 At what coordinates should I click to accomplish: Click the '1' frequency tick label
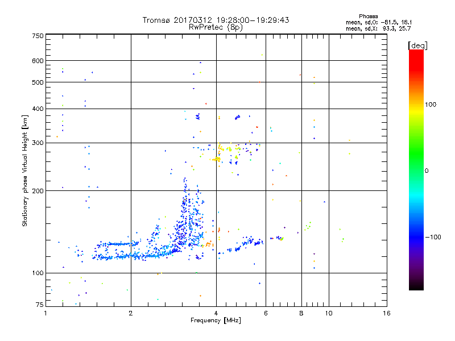click(45, 313)
